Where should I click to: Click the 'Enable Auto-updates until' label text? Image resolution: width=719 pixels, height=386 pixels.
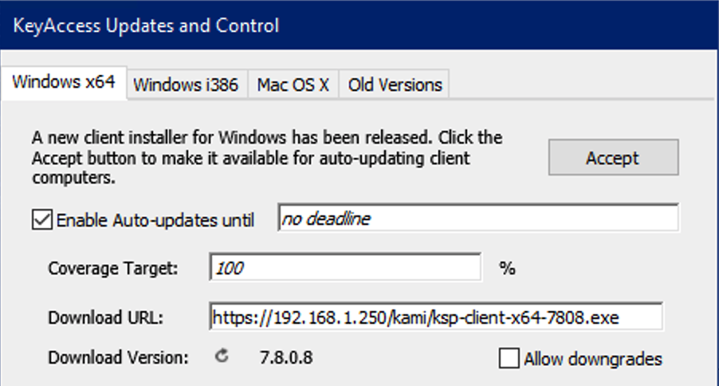155,220
